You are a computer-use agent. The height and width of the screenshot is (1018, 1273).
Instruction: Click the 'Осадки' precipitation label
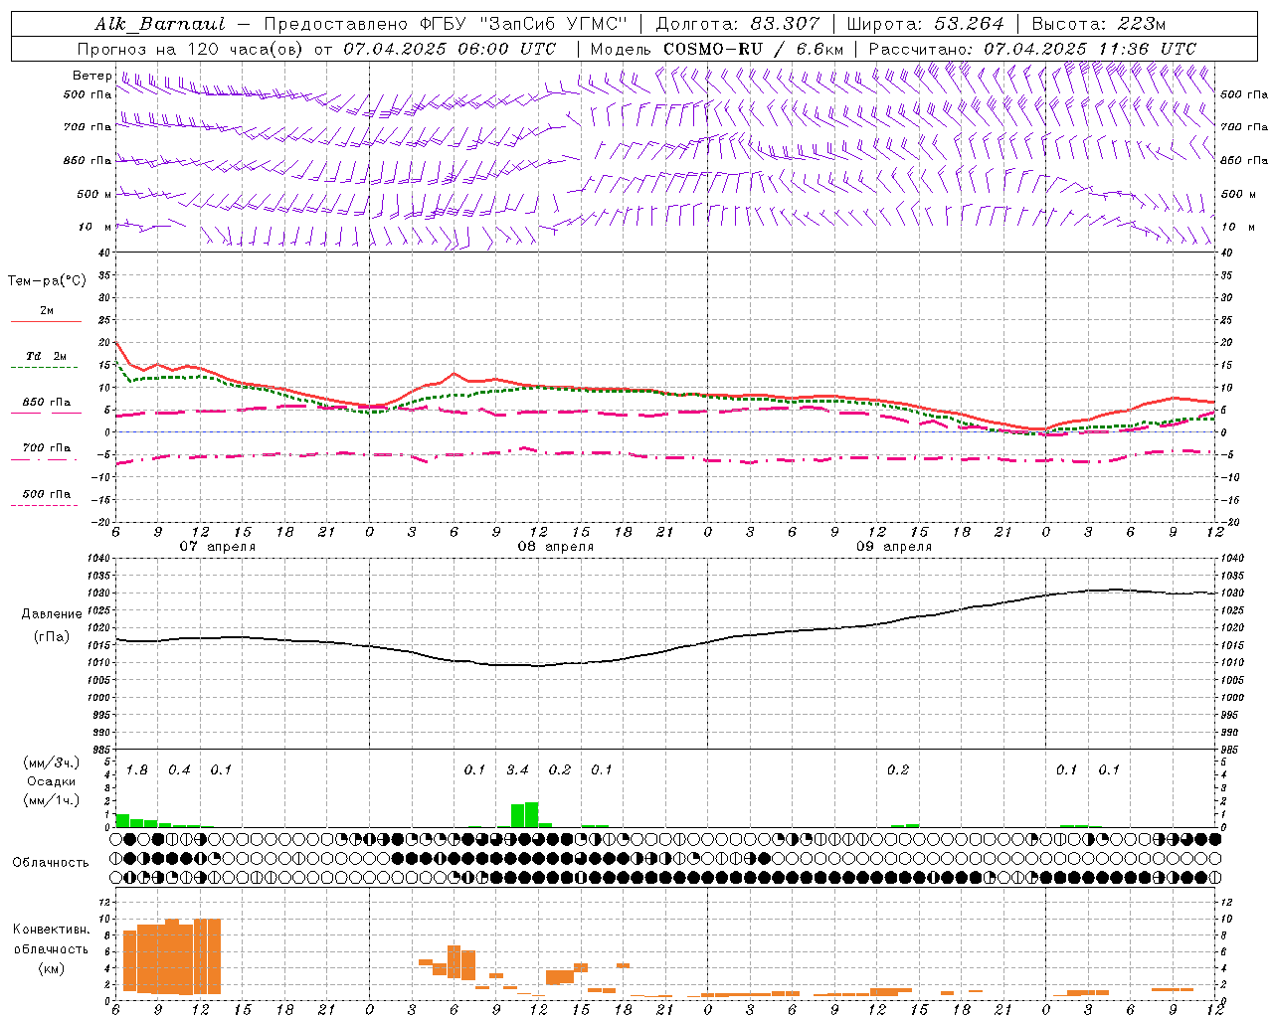click(x=52, y=781)
